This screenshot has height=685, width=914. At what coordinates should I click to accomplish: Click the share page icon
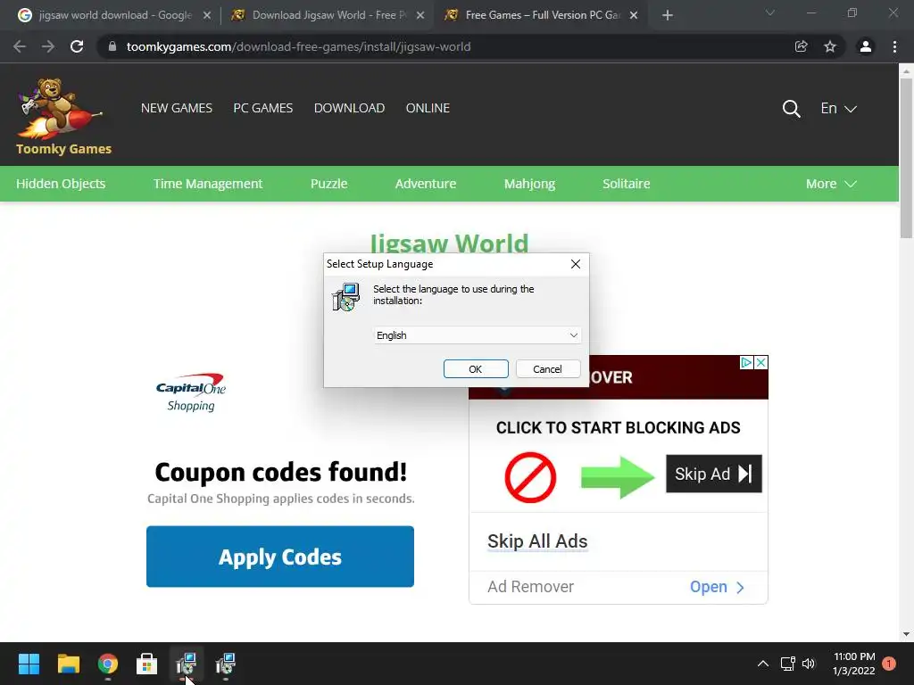pos(801,46)
